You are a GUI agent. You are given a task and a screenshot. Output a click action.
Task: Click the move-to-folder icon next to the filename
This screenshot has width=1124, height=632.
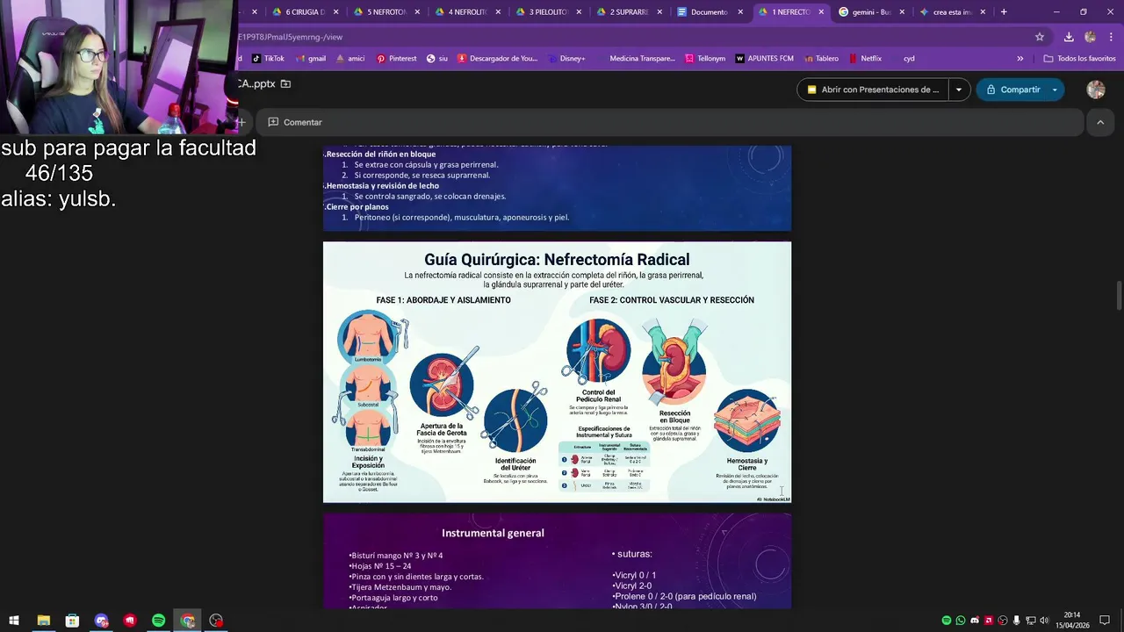[x=285, y=83]
